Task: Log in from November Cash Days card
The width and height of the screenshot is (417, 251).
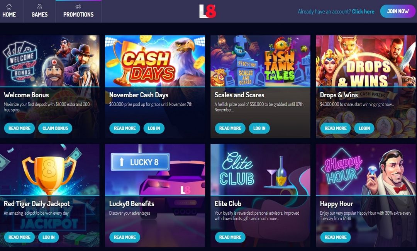Action: click(154, 128)
